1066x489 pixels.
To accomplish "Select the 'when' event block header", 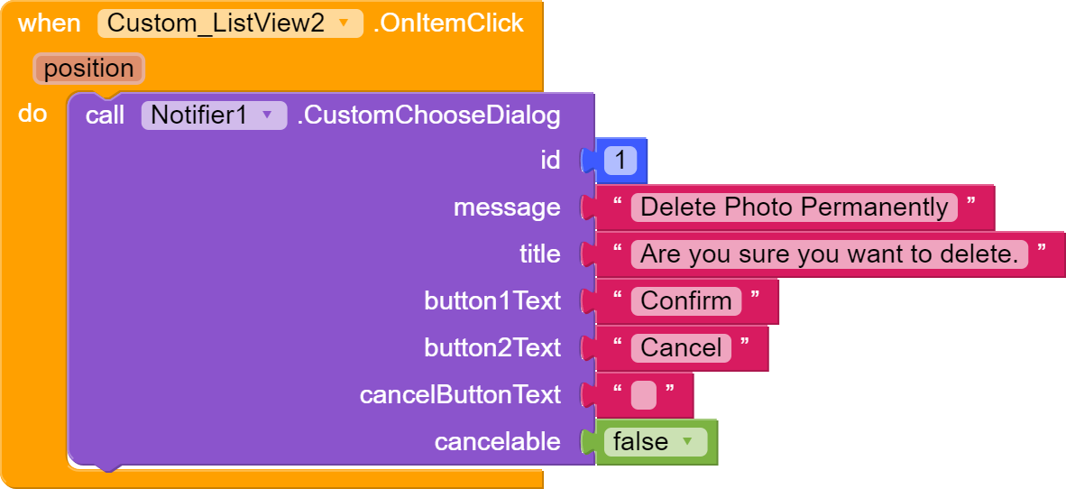I will pos(49,23).
